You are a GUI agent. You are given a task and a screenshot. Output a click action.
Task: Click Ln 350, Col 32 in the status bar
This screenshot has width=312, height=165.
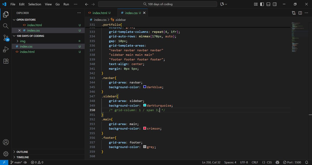(x=211, y=162)
